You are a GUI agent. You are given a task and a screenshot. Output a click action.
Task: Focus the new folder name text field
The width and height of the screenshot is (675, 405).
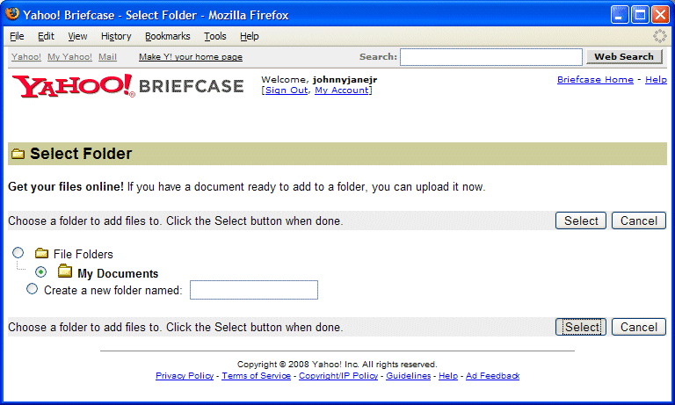click(x=253, y=290)
